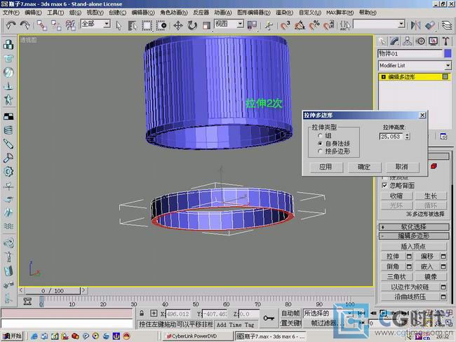
Task: Open the MAX脚本 menu
Action: (340, 13)
